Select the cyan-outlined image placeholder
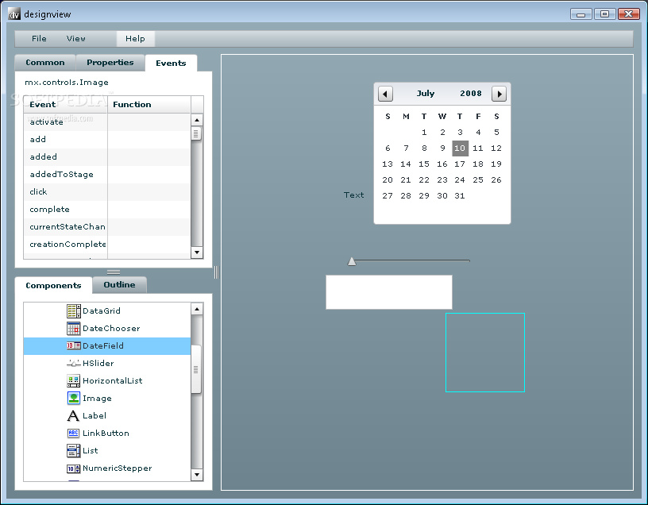Image resolution: width=648 pixels, height=505 pixels. click(485, 353)
